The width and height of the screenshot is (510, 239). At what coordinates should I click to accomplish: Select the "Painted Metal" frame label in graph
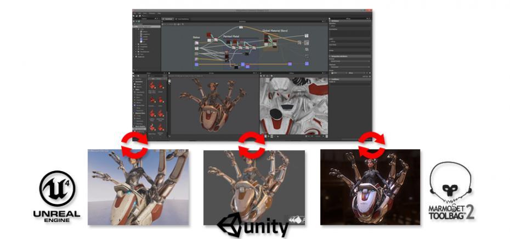pyautogui.click(x=231, y=36)
